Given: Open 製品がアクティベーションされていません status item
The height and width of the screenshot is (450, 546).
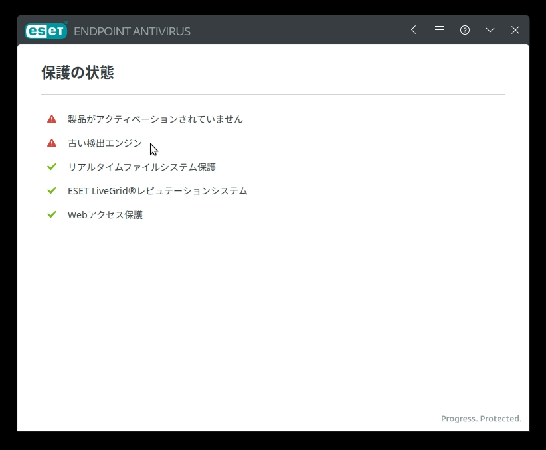Looking at the screenshot, I should pyautogui.click(x=155, y=119).
